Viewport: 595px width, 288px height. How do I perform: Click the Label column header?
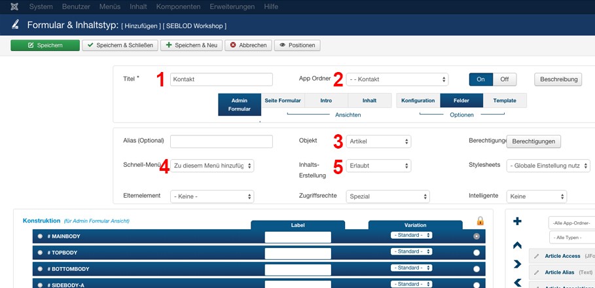coord(298,225)
